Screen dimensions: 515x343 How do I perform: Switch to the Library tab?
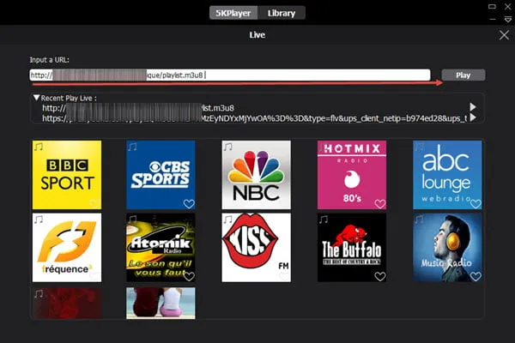coord(281,13)
